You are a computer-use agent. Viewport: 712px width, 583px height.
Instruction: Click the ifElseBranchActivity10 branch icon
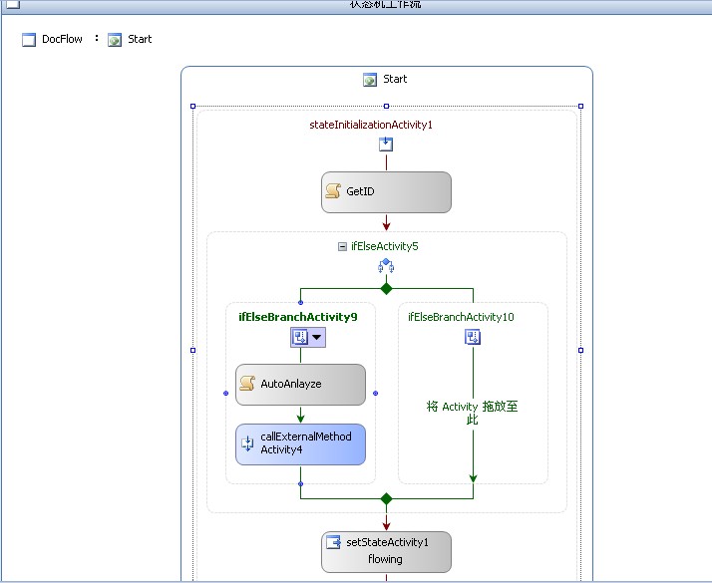(x=473, y=338)
